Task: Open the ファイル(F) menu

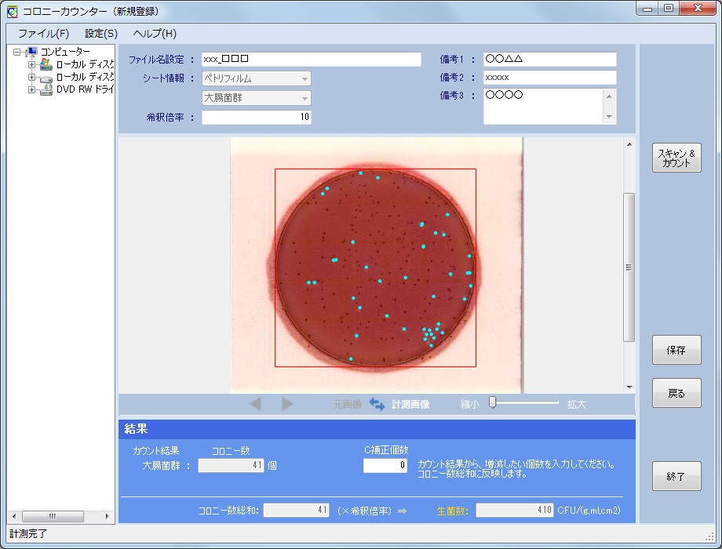Action: click(x=43, y=34)
